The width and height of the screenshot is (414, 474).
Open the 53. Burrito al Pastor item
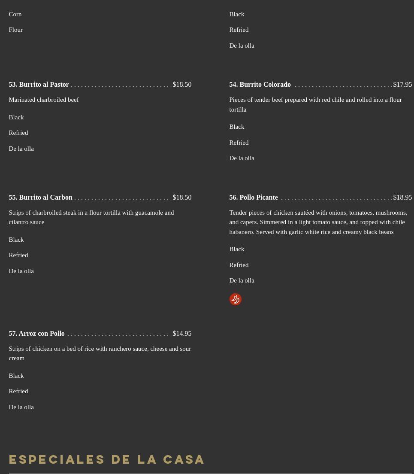[39, 85]
